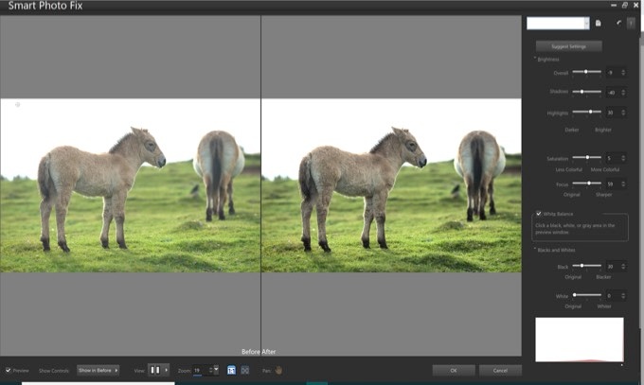Image resolution: width=644 pixels, height=385 pixels.
Task: Click the Saturation value field
Action: pos(613,158)
